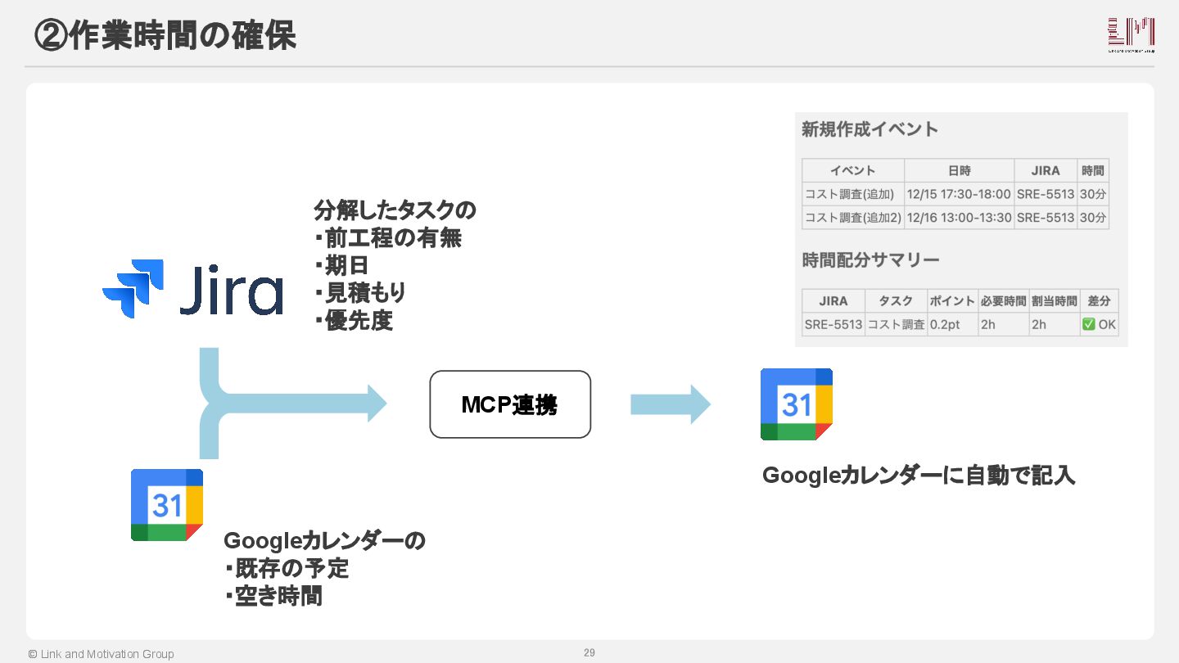1179x663 pixels.
Task: Click SRE-5513 in the コスト調査(追加2) row
Action: point(1046,218)
